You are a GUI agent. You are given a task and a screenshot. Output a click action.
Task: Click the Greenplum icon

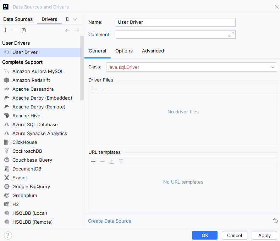coord(7,195)
